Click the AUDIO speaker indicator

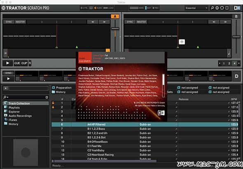(x=98, y=8)
